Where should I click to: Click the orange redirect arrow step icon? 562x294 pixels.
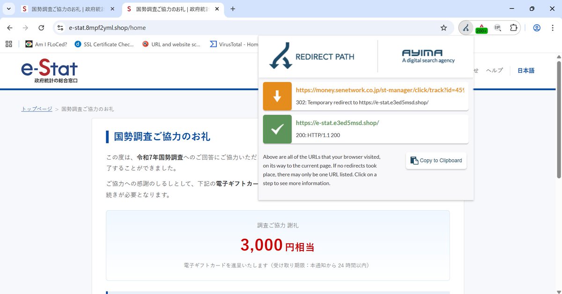(277, 96)
